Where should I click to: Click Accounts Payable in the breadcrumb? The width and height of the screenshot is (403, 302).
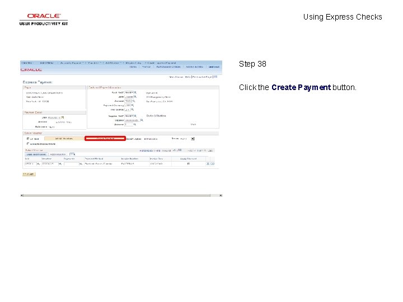(x=72, y=63)
